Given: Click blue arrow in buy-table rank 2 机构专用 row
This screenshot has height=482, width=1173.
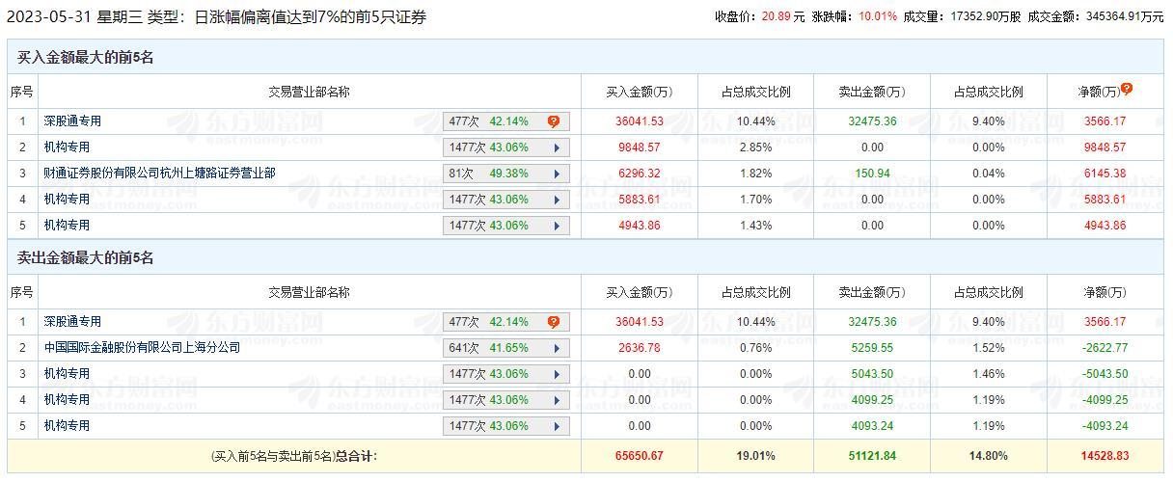Looking at the screenshot, I should pos(557,148).
